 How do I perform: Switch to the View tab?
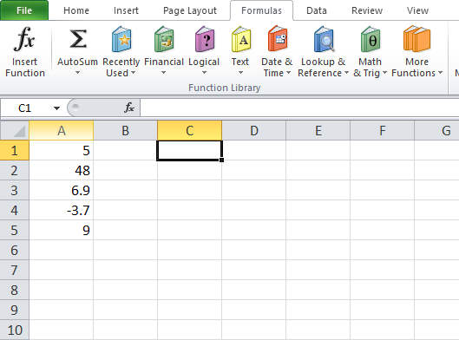click(417, 10)
